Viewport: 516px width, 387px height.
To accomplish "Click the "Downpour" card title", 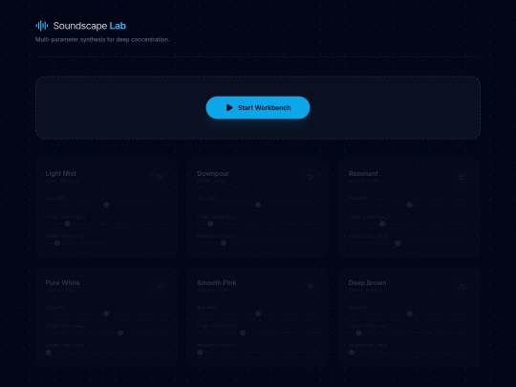I will [213, 173].
